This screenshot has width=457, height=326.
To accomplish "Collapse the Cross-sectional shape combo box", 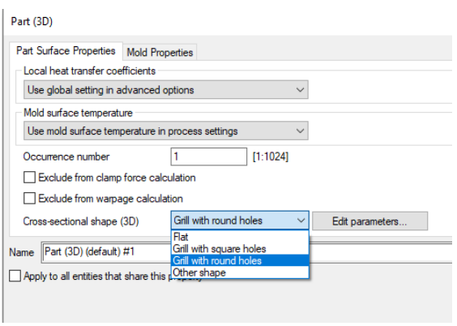I will [x=240, y=221].
